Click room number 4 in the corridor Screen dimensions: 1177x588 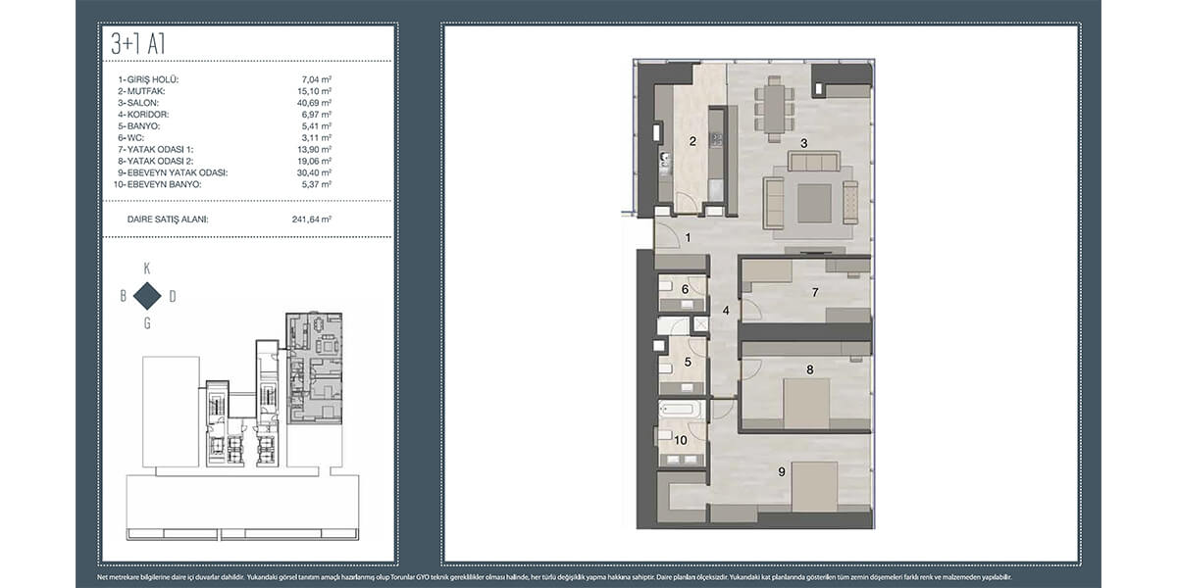(726, 311)
